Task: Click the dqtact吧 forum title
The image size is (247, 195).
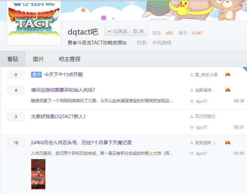Action: point(83,32)
